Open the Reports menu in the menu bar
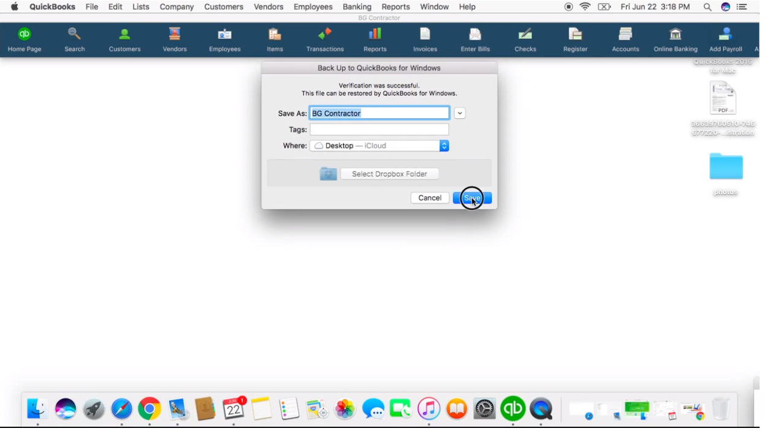Image resolution: width=770 pixels, height=431 pixels. (395, 7)
